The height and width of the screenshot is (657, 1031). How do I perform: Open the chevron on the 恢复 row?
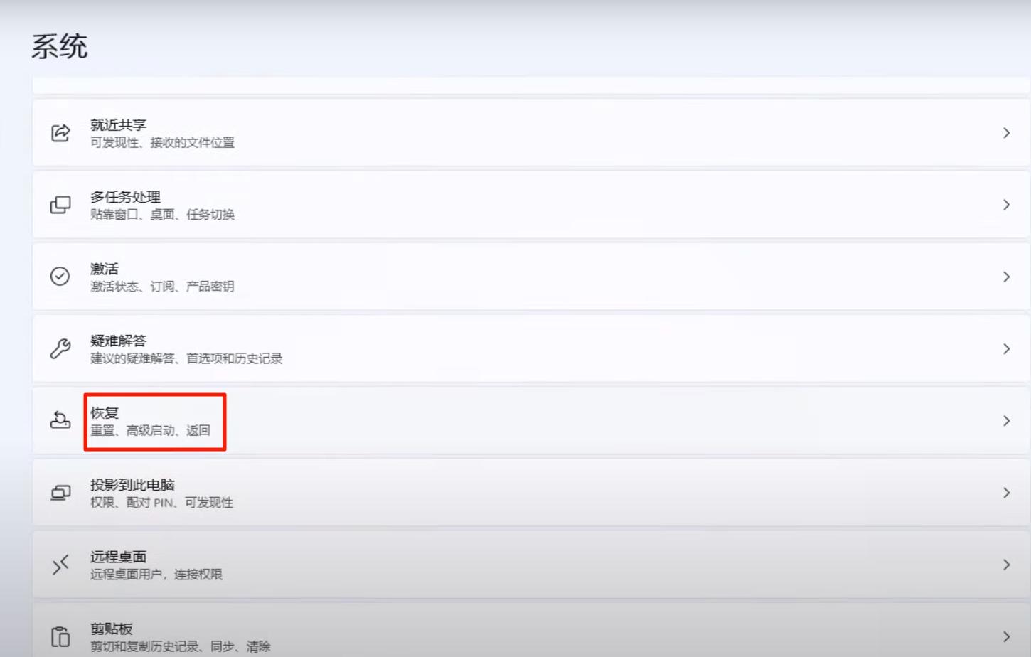(1006, 421)
